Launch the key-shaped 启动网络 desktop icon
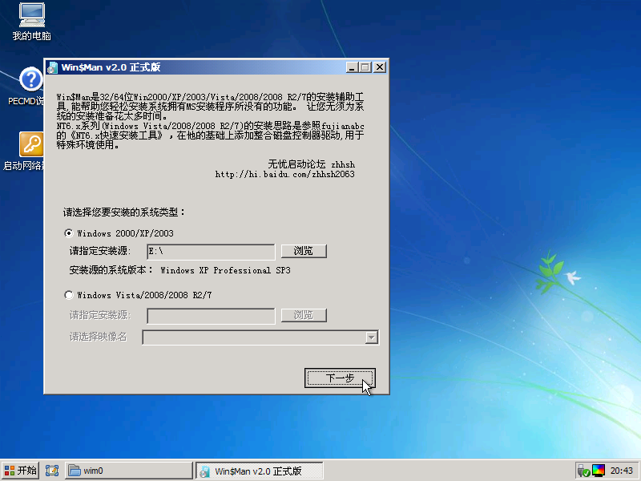 pyautogui.click(x=31, y=144)
